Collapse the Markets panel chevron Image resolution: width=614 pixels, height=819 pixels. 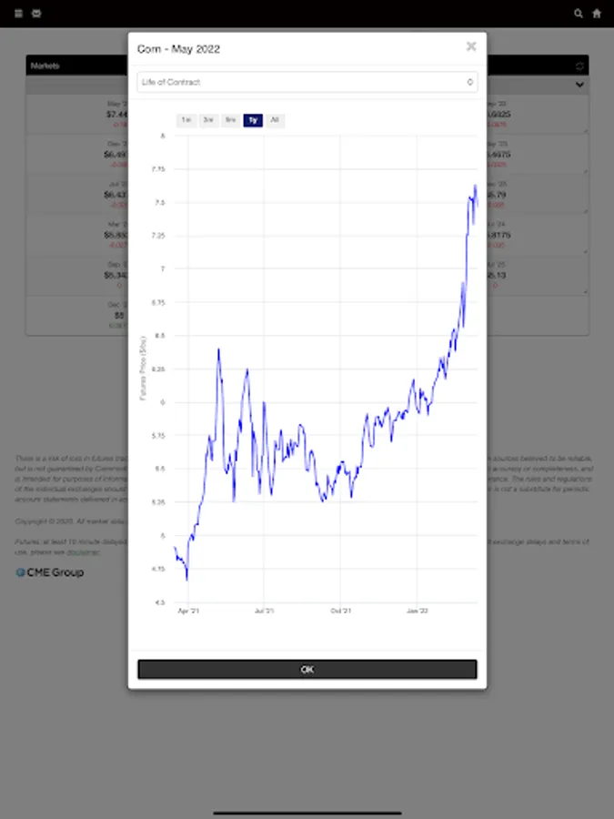coord(579,85)
